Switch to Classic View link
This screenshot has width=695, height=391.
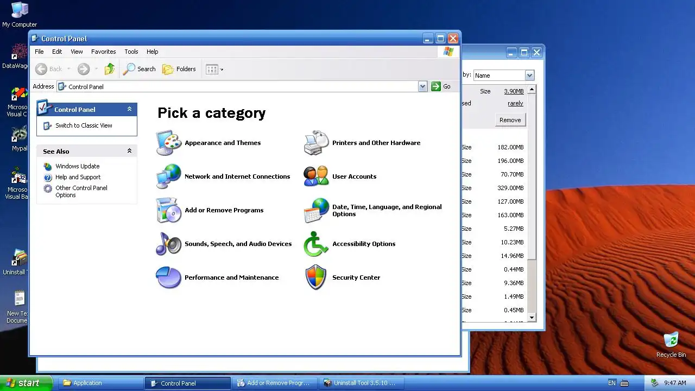point(84,125)
